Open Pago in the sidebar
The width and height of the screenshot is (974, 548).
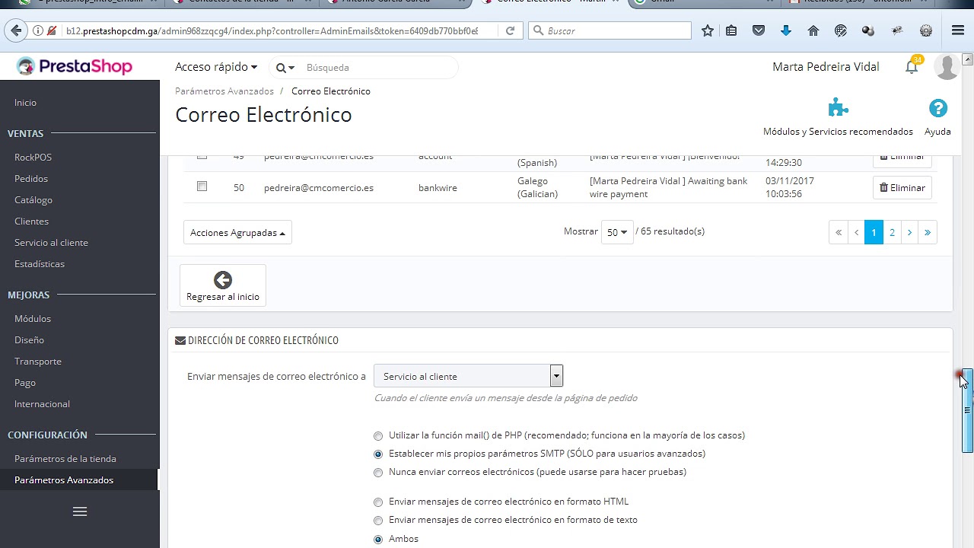coord(25,383)
